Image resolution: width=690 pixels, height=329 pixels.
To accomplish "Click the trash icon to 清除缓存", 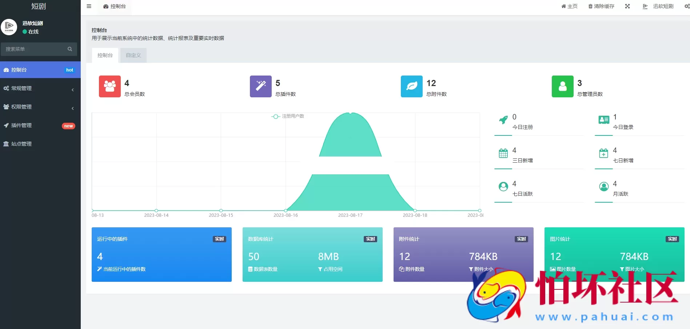I will click(x=590, y=6).
